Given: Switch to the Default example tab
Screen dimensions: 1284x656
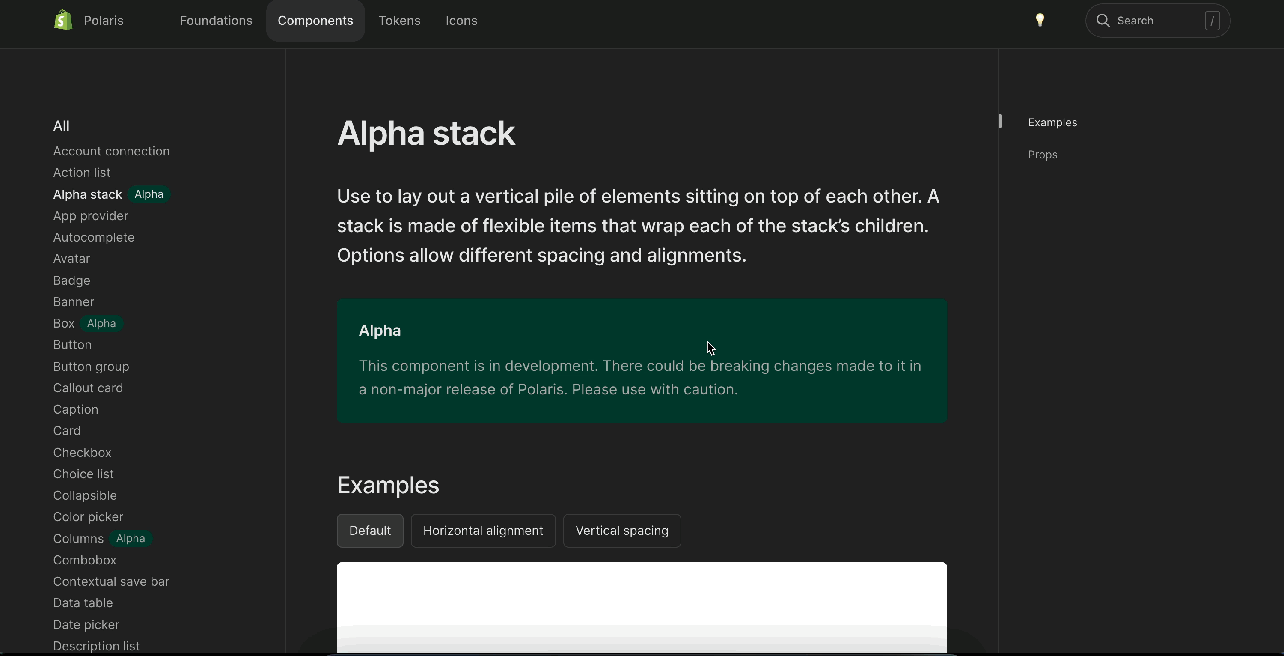Looking at the screenshot, I should pyautogui.click(x=370, y=530).
